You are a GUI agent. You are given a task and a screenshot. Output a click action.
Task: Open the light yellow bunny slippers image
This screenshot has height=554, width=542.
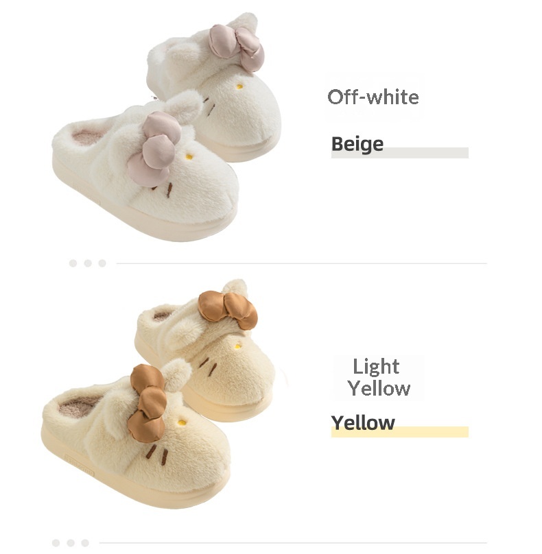158,394
